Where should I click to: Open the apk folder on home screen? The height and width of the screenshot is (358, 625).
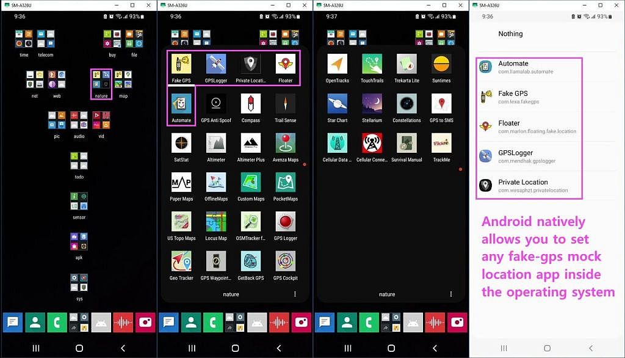pos(79,241)
